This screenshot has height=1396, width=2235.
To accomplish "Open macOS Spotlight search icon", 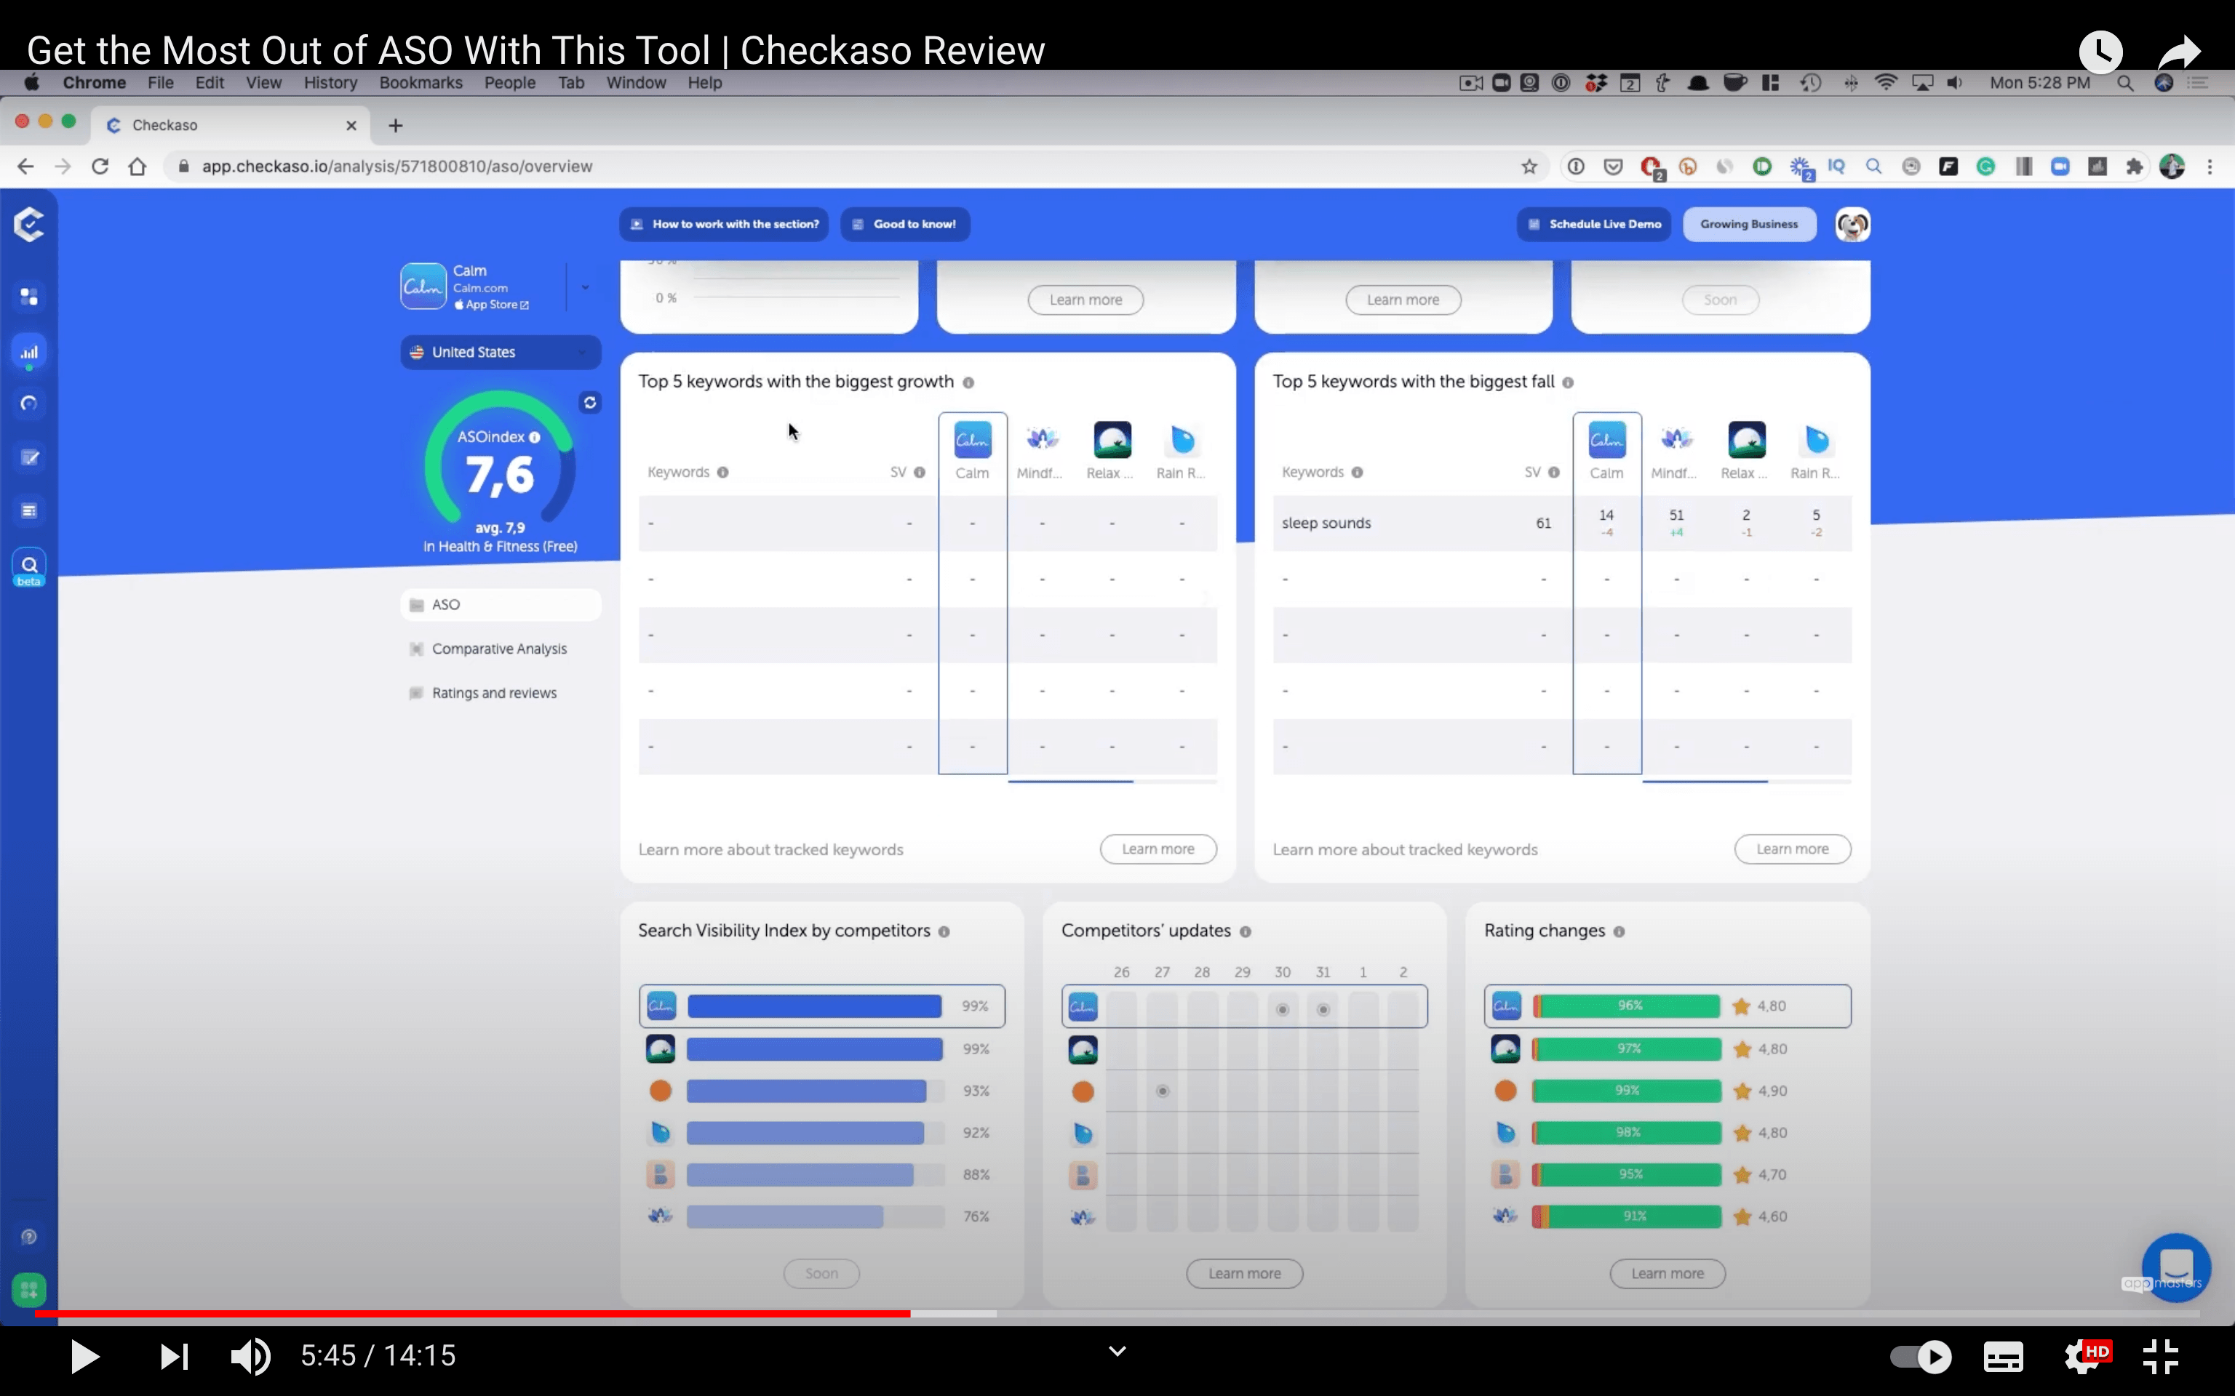I will [2125, 83].
